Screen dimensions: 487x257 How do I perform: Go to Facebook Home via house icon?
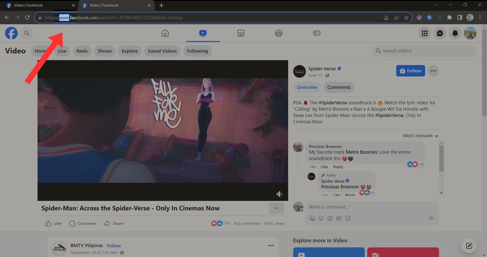(x=165, y=33)
